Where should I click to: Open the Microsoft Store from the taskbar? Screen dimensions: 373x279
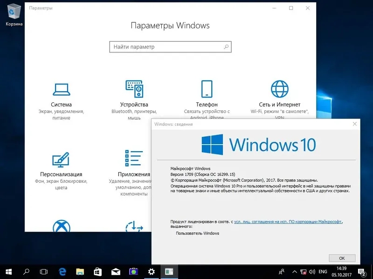[98, 272]
